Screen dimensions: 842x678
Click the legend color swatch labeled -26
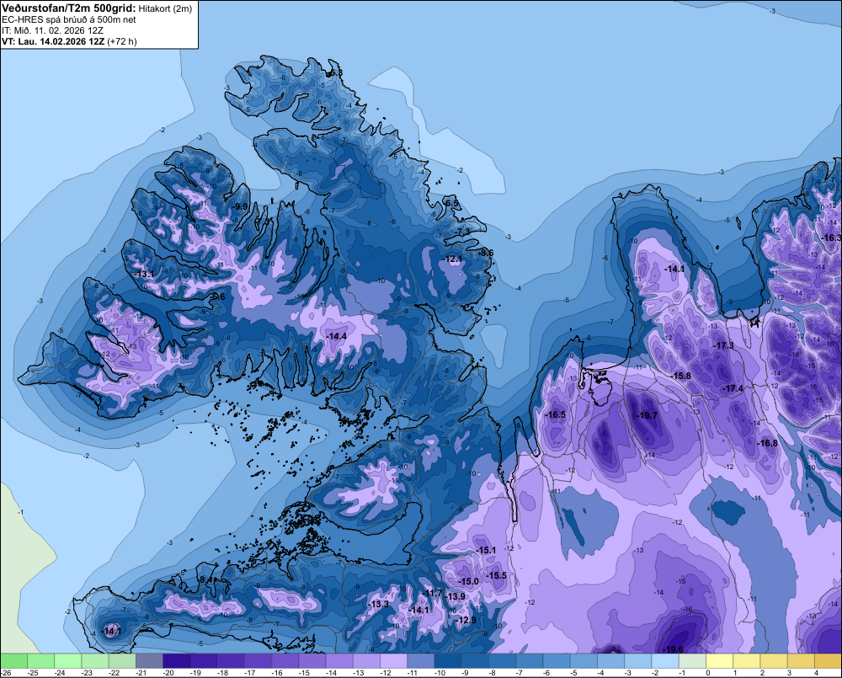point(14,660)
